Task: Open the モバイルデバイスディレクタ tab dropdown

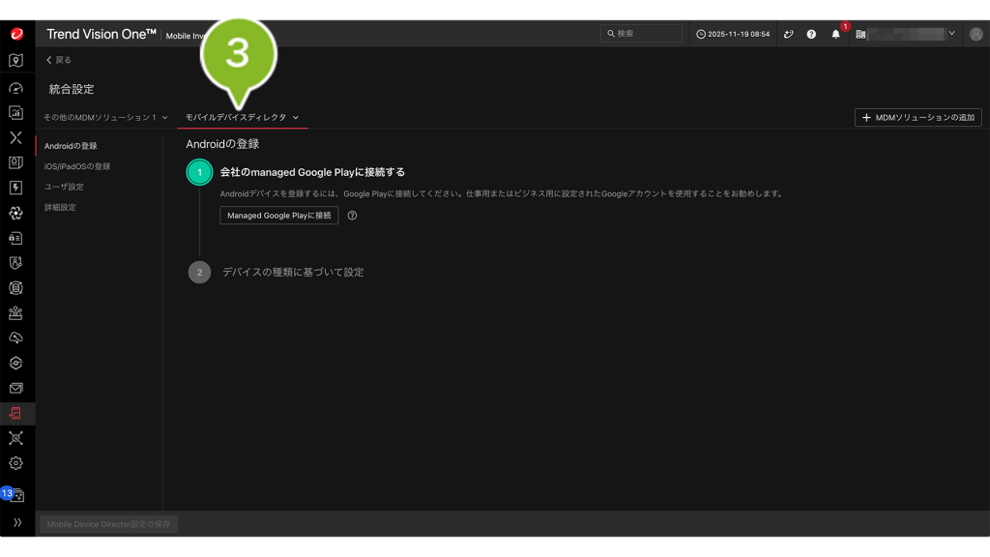Action: 242,117
